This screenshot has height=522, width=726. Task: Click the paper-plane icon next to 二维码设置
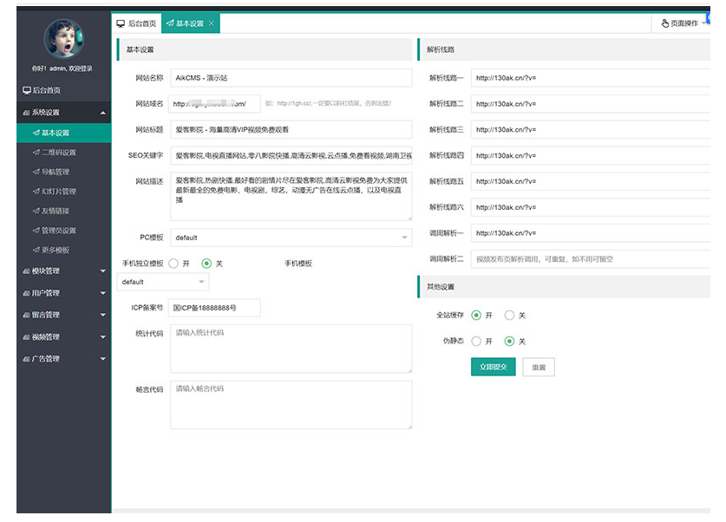36,153
